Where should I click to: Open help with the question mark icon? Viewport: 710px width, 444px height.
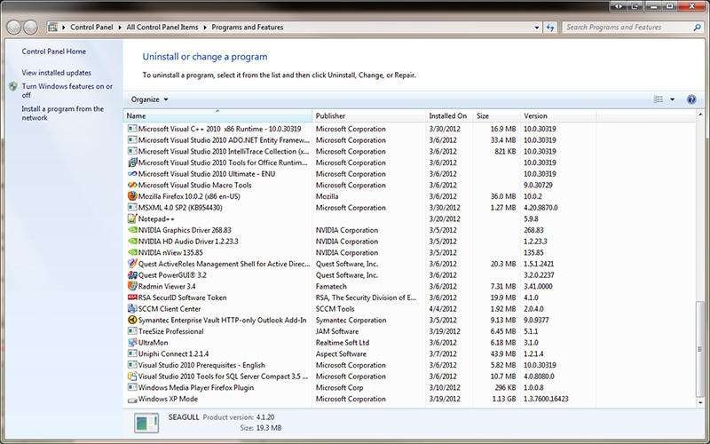pos(690,99)
